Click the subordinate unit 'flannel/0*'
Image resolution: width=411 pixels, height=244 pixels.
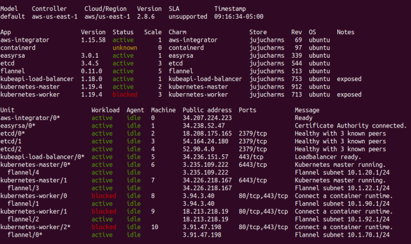(x=25, y=235)
